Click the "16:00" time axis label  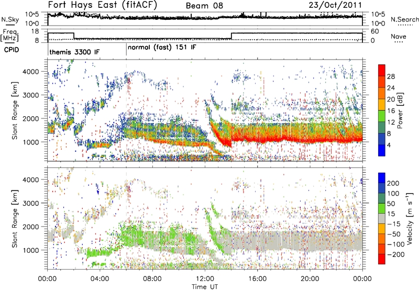click(x=257, y=278)
